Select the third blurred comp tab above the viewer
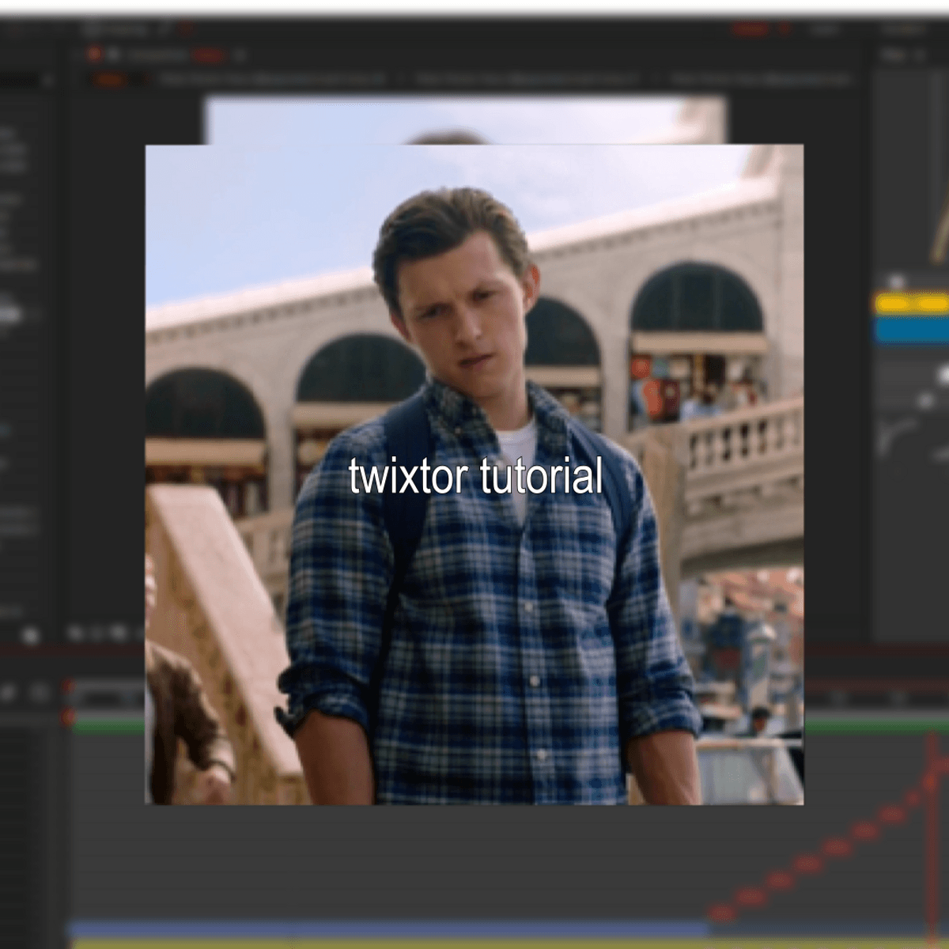The width and height of the screenshot is (949, 949). pos(759,79)
